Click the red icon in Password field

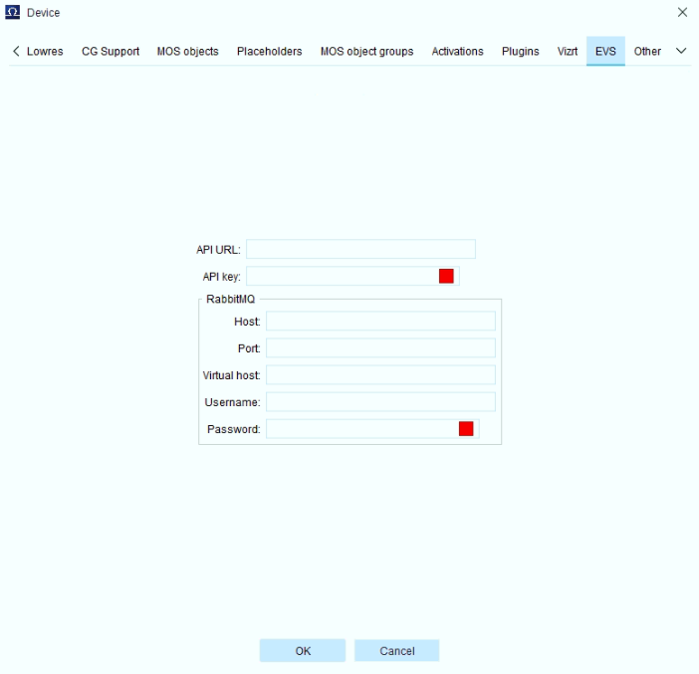coord(466,429)
